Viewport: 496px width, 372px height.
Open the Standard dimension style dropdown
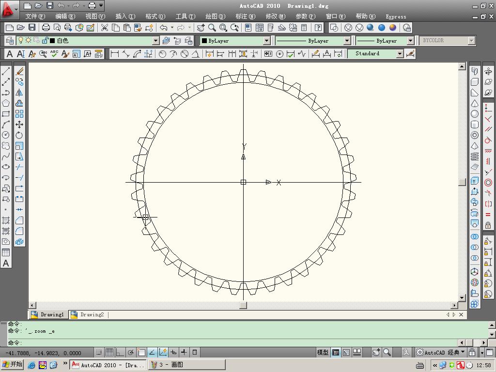pos(400,54)
